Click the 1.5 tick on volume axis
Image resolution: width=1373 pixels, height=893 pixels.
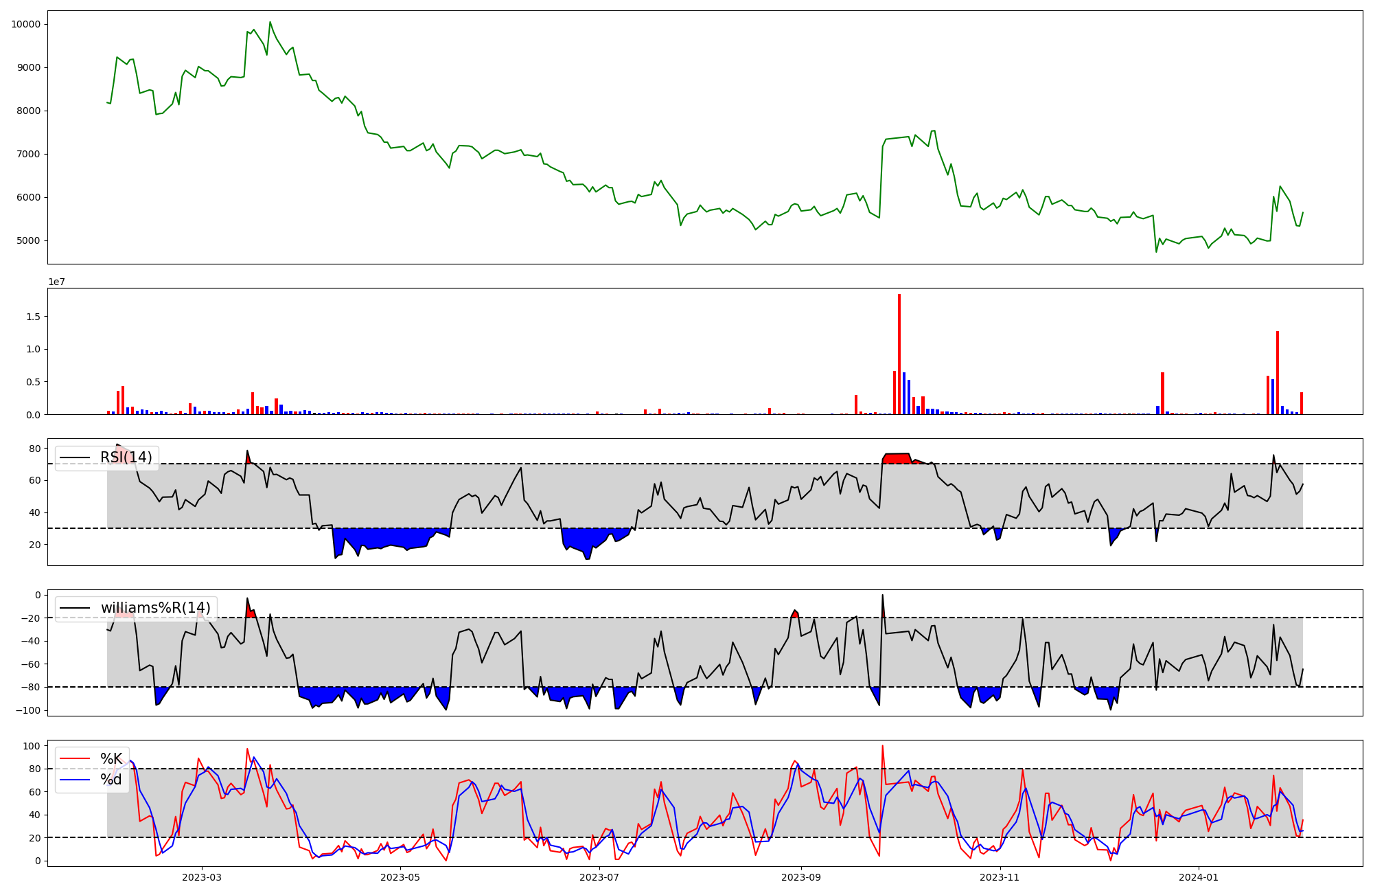[x=34, y=317]
